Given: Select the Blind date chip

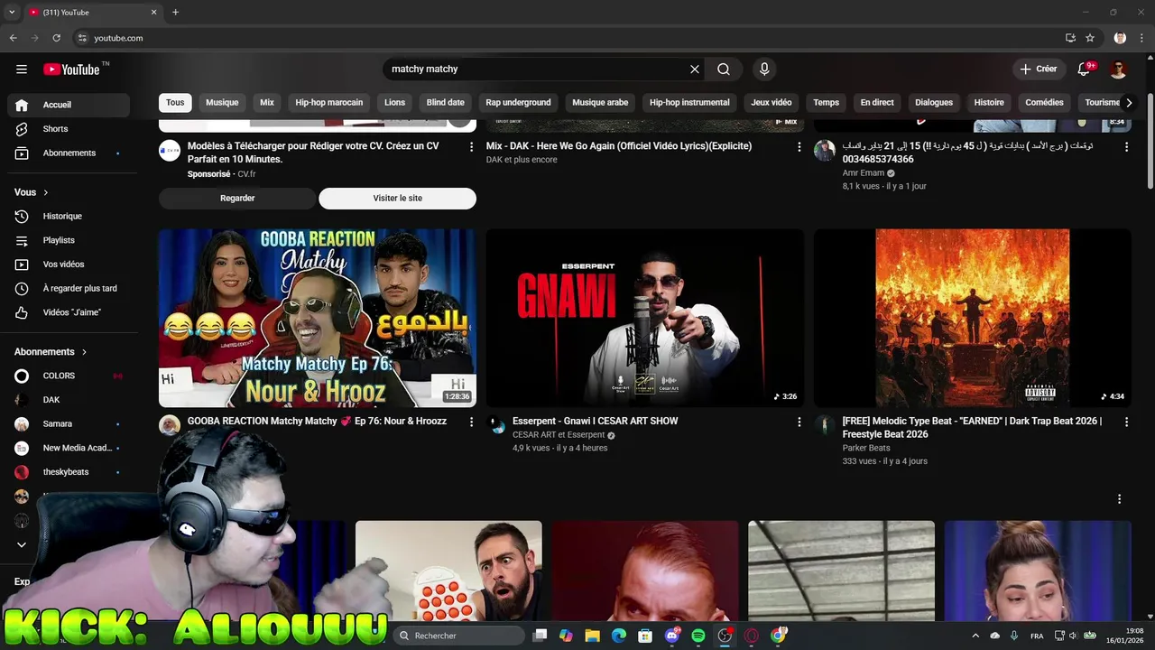Looking at the screenshot, I should [x=446, y=103].
